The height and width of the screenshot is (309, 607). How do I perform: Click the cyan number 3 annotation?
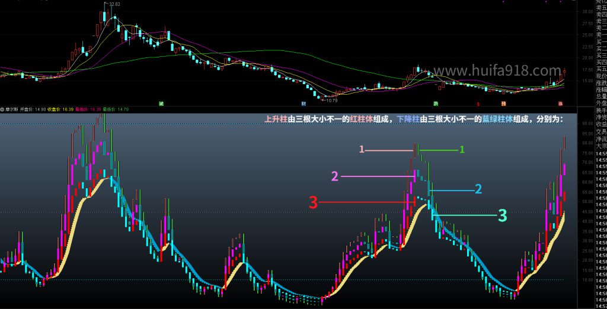click(x=501, y=215)
